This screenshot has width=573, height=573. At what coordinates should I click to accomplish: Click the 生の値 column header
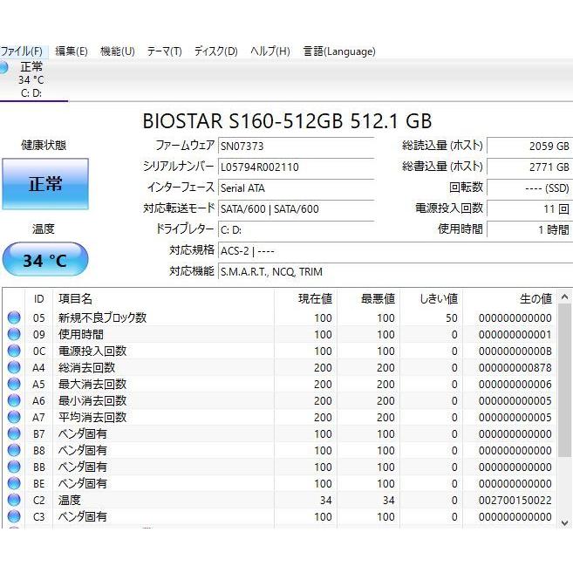pos(509,298)
